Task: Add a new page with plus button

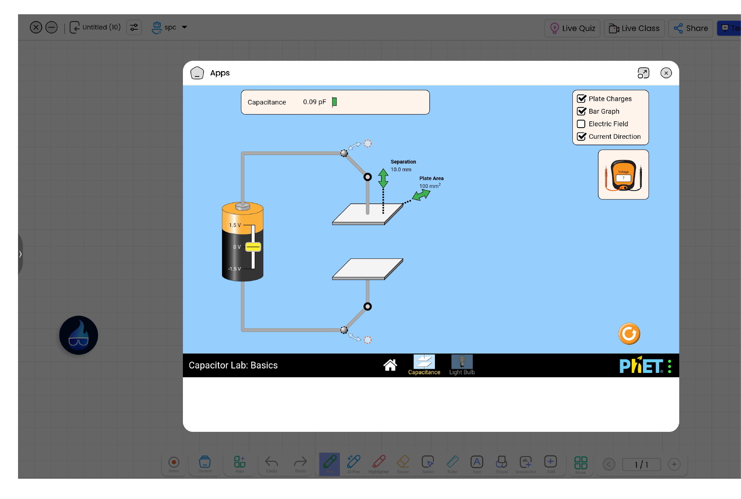Action: tap(674, 464)
